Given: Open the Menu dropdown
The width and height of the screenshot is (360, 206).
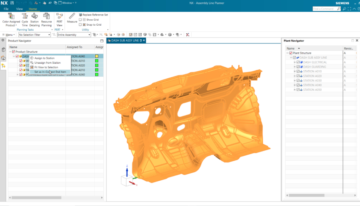Looking at the screenshot, I should coord(9,35).
